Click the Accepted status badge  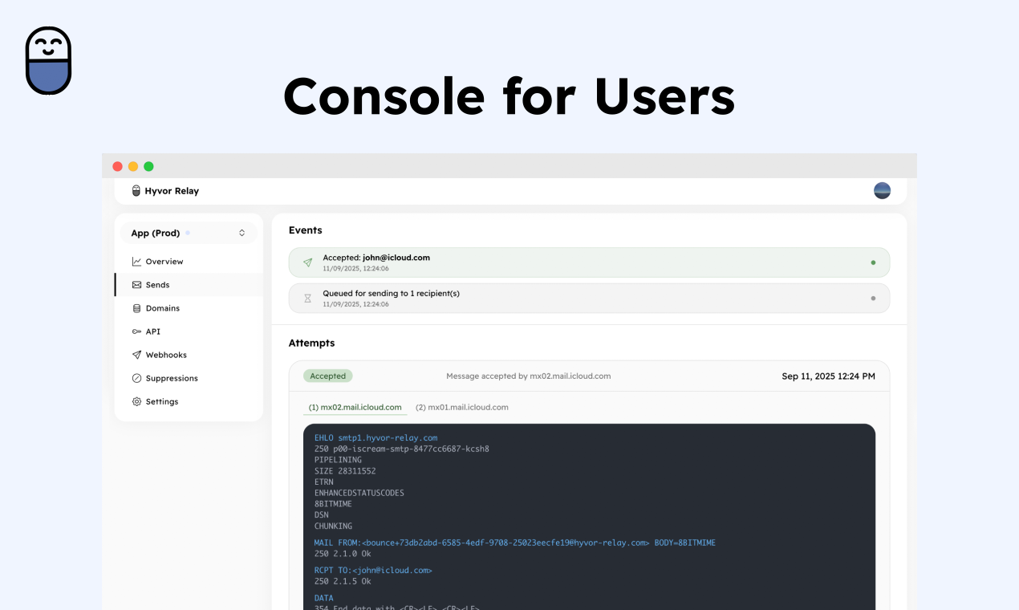[x=327, y=376]
